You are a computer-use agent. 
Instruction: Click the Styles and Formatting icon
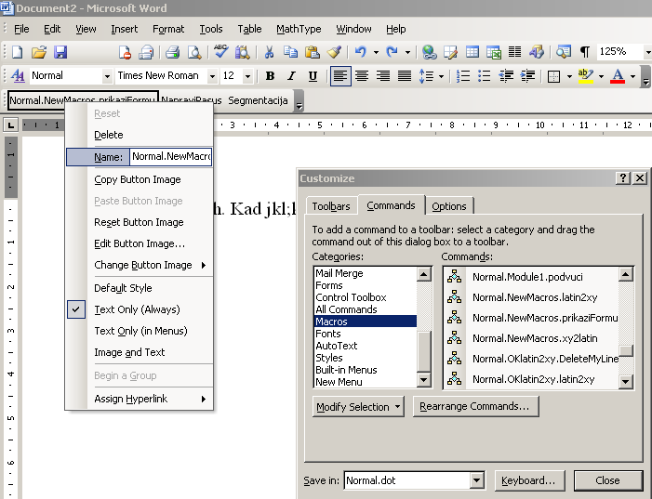pyautogui.click(x=18, y=76)
